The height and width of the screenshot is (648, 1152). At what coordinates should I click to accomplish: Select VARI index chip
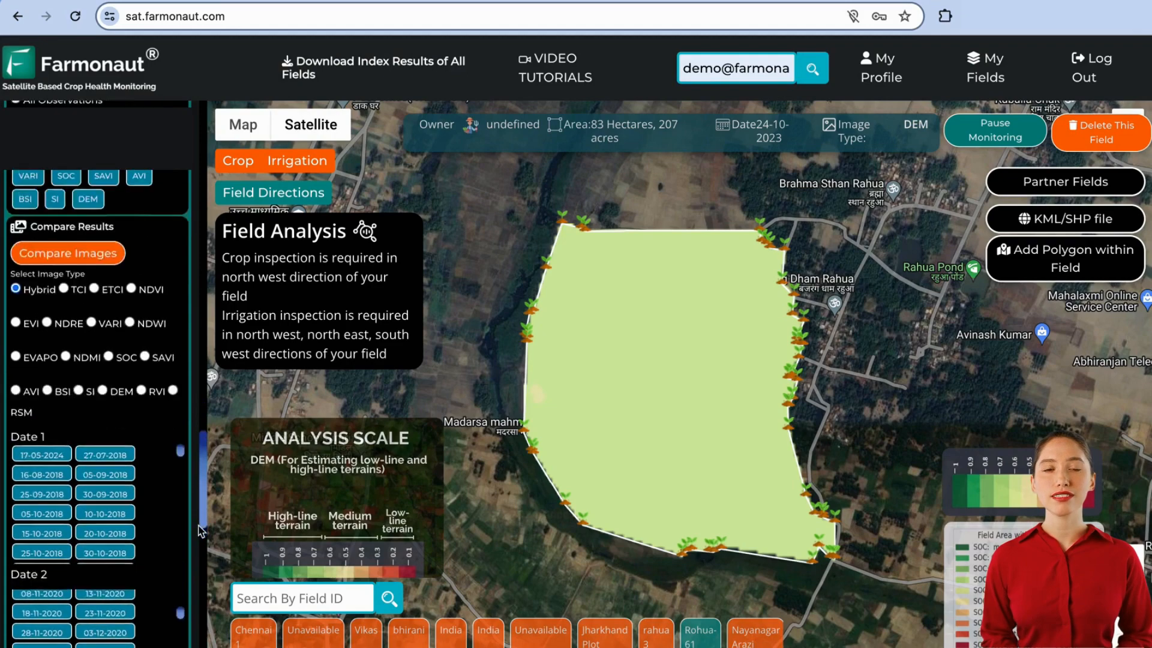(28, 176)
